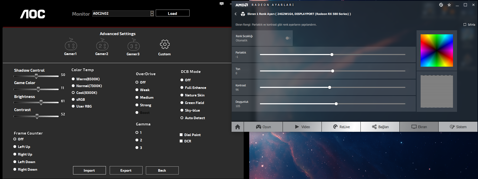Click the Radeon update notification icon
This screenshot has height=179, width=478.
click(441, 5)
